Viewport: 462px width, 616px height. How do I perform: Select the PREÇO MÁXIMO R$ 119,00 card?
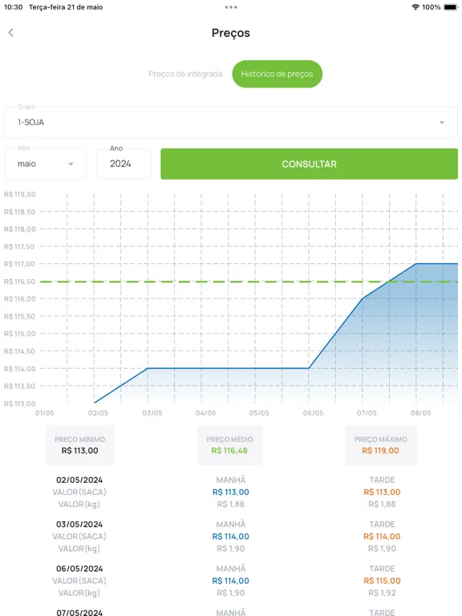pyautogui.click(x=381, y=445)
